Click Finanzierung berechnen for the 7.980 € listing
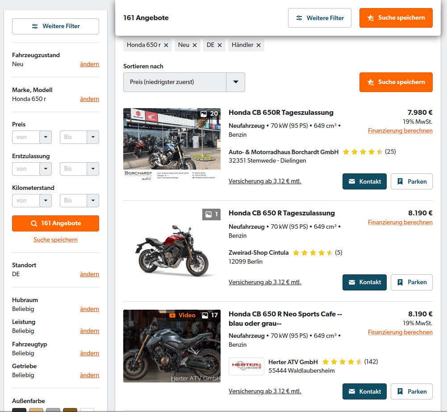The image size is (447, 412). [400, 130]
